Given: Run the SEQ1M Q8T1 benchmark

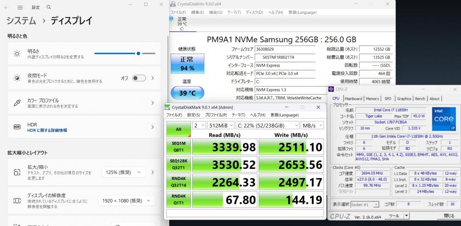Looking at the screenshot, I should (x=178, y=147).
